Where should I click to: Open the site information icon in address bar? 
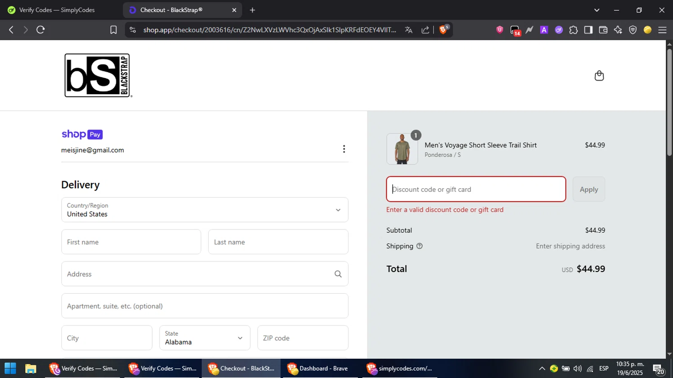tap(132, 30)
